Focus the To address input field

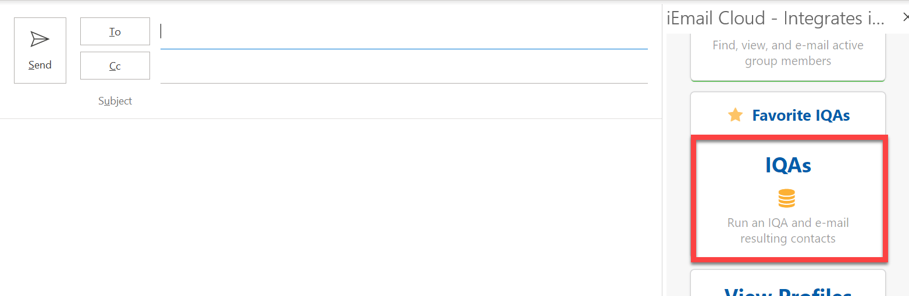point(404,32)
